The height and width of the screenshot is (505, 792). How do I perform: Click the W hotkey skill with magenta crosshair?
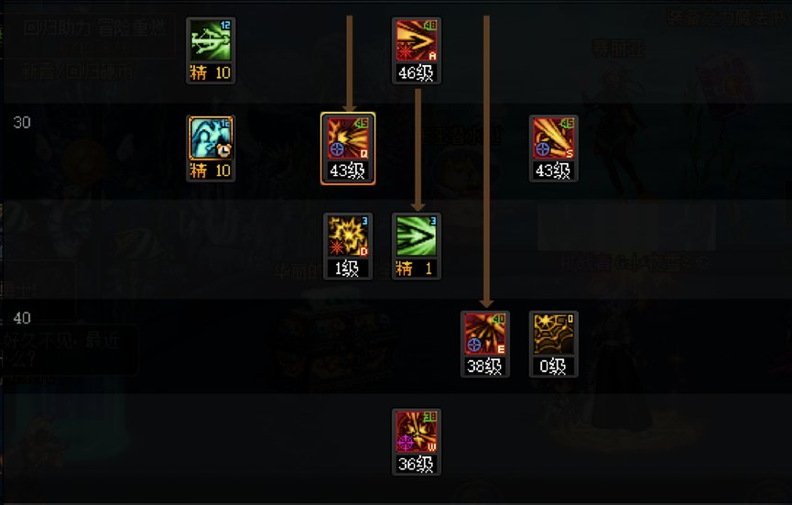click(417, 432)
